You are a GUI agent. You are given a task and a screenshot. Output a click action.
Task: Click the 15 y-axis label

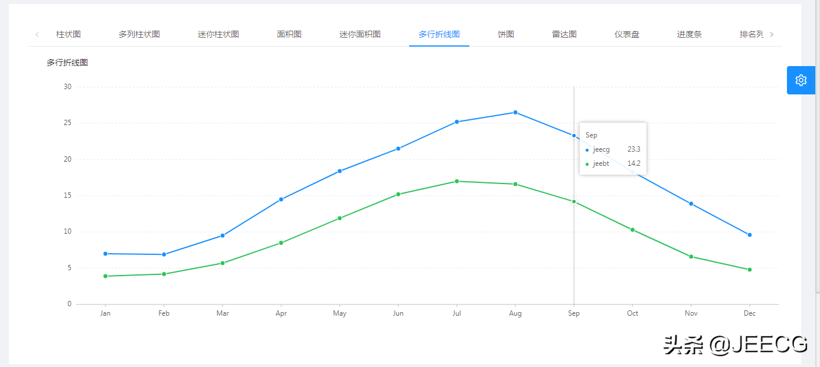(x=67, y=195)
